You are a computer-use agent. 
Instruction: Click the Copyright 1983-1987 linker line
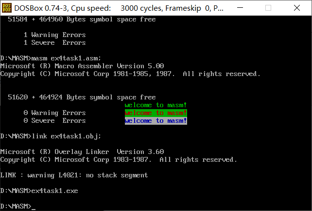(x=119, y=159)
